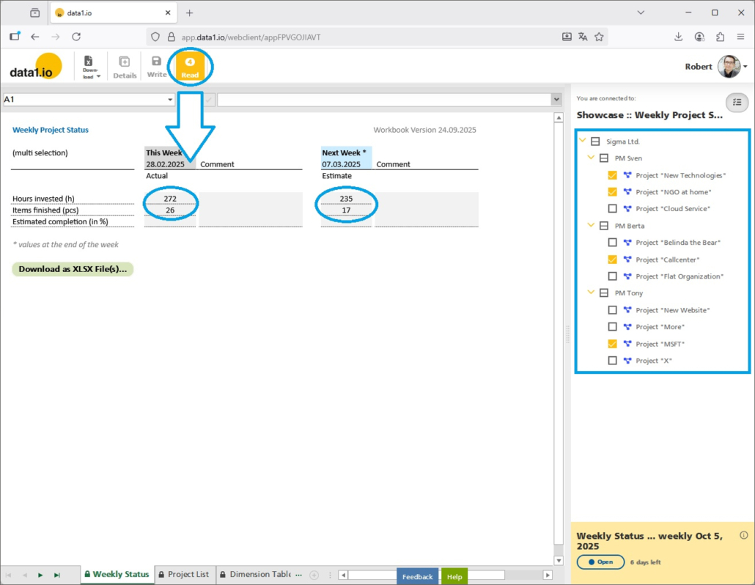Screen dimensions: 755x585
Task: Open the Firefox downloads icon
Action: point(678,37)
